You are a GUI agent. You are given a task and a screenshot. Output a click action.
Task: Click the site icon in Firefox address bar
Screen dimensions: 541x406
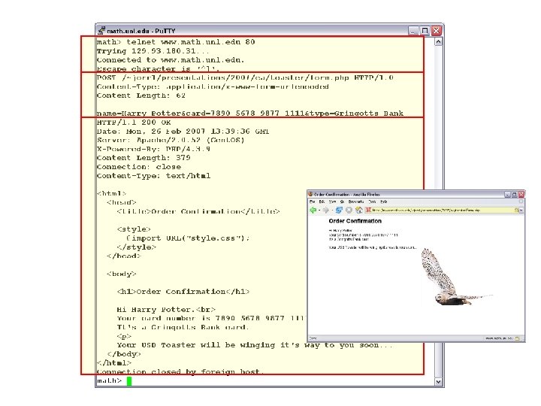tap(368, 210)
